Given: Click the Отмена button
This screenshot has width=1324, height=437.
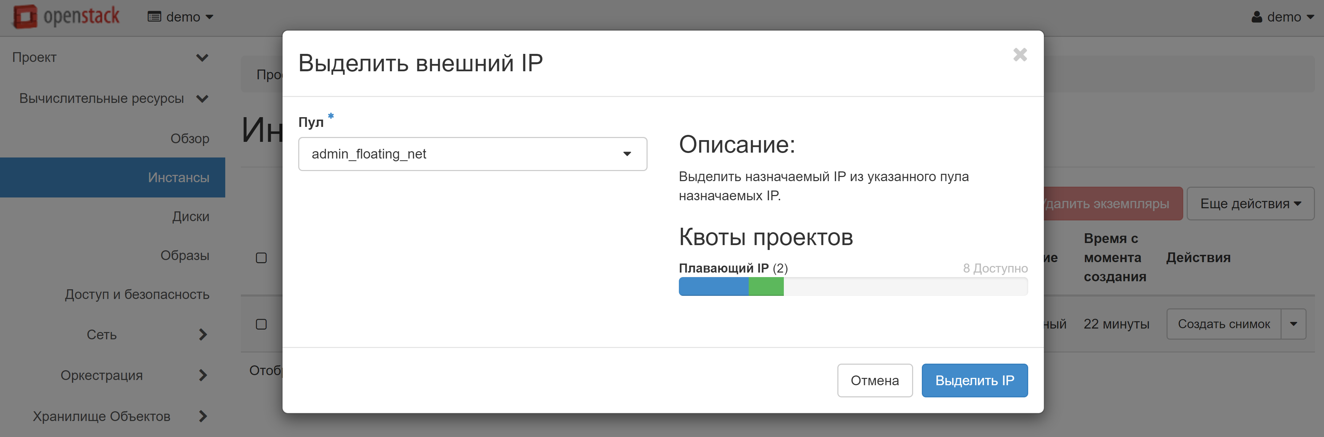Looking at the screenshot, I should (875, 380).
